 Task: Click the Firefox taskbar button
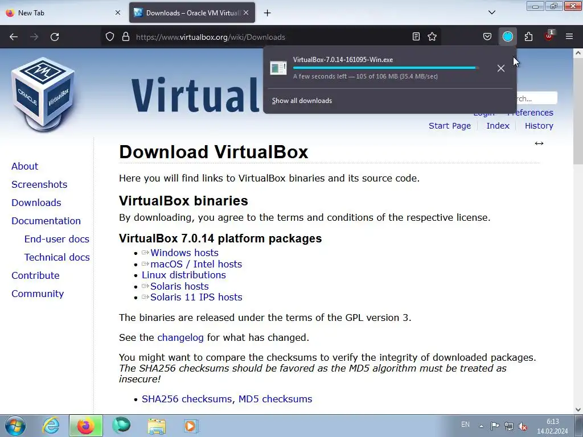85,426
